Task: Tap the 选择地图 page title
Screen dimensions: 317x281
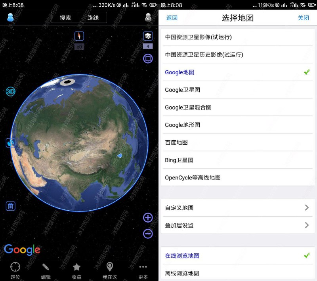Action: [x=237, y=18]
